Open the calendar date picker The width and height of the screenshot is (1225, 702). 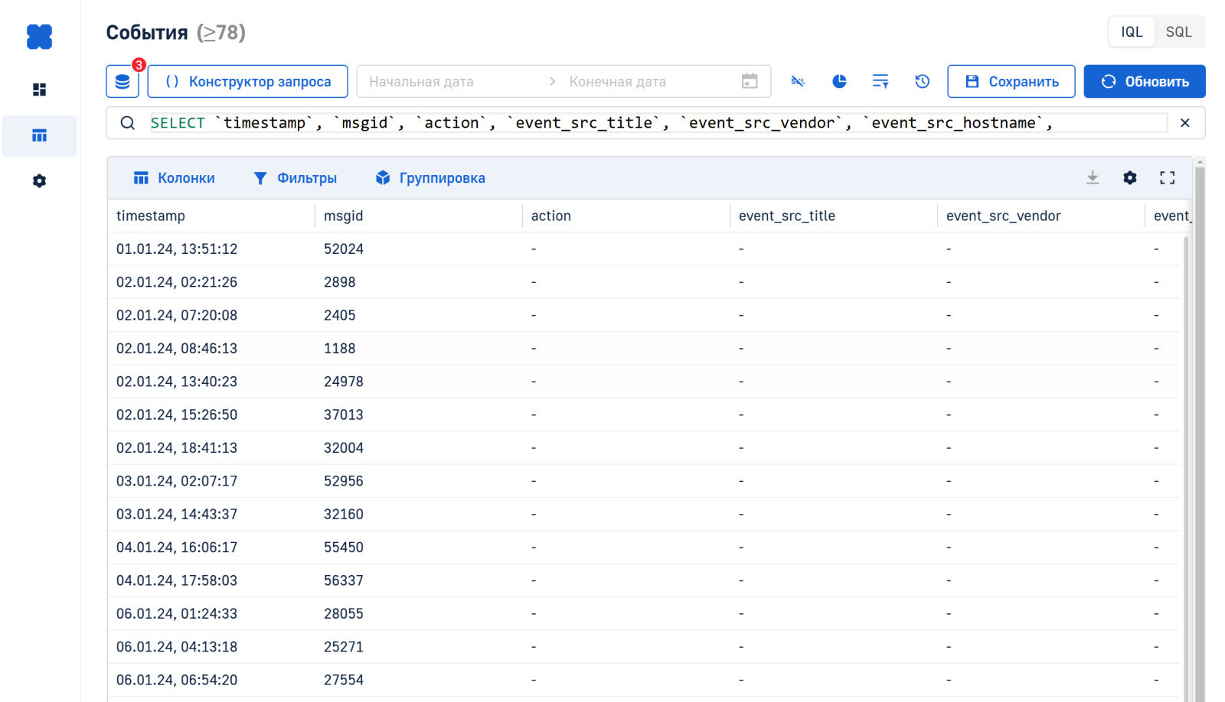point(750,81)
